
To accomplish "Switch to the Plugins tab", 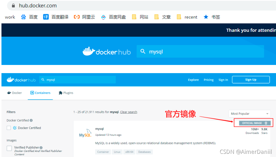I will click(66, 93).
